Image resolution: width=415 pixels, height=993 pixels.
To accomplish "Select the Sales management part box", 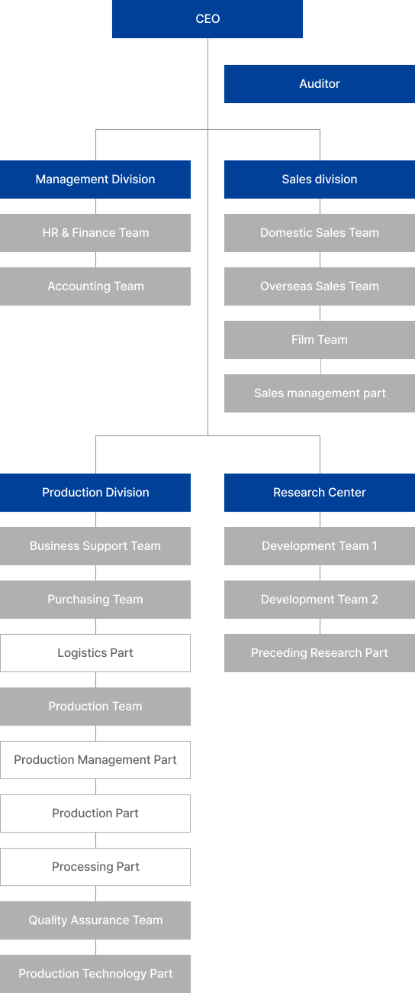I will [320, 393].
